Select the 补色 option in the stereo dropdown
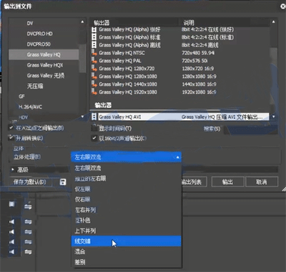 point(127,220)
